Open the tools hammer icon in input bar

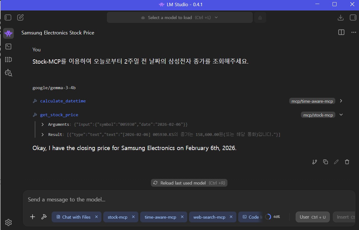44,217
